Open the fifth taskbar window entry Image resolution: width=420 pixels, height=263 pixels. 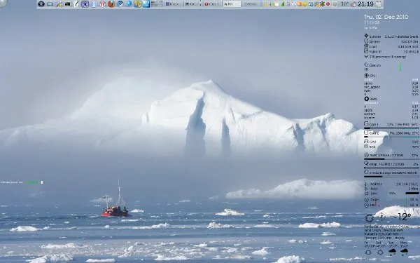coord(252,4)
